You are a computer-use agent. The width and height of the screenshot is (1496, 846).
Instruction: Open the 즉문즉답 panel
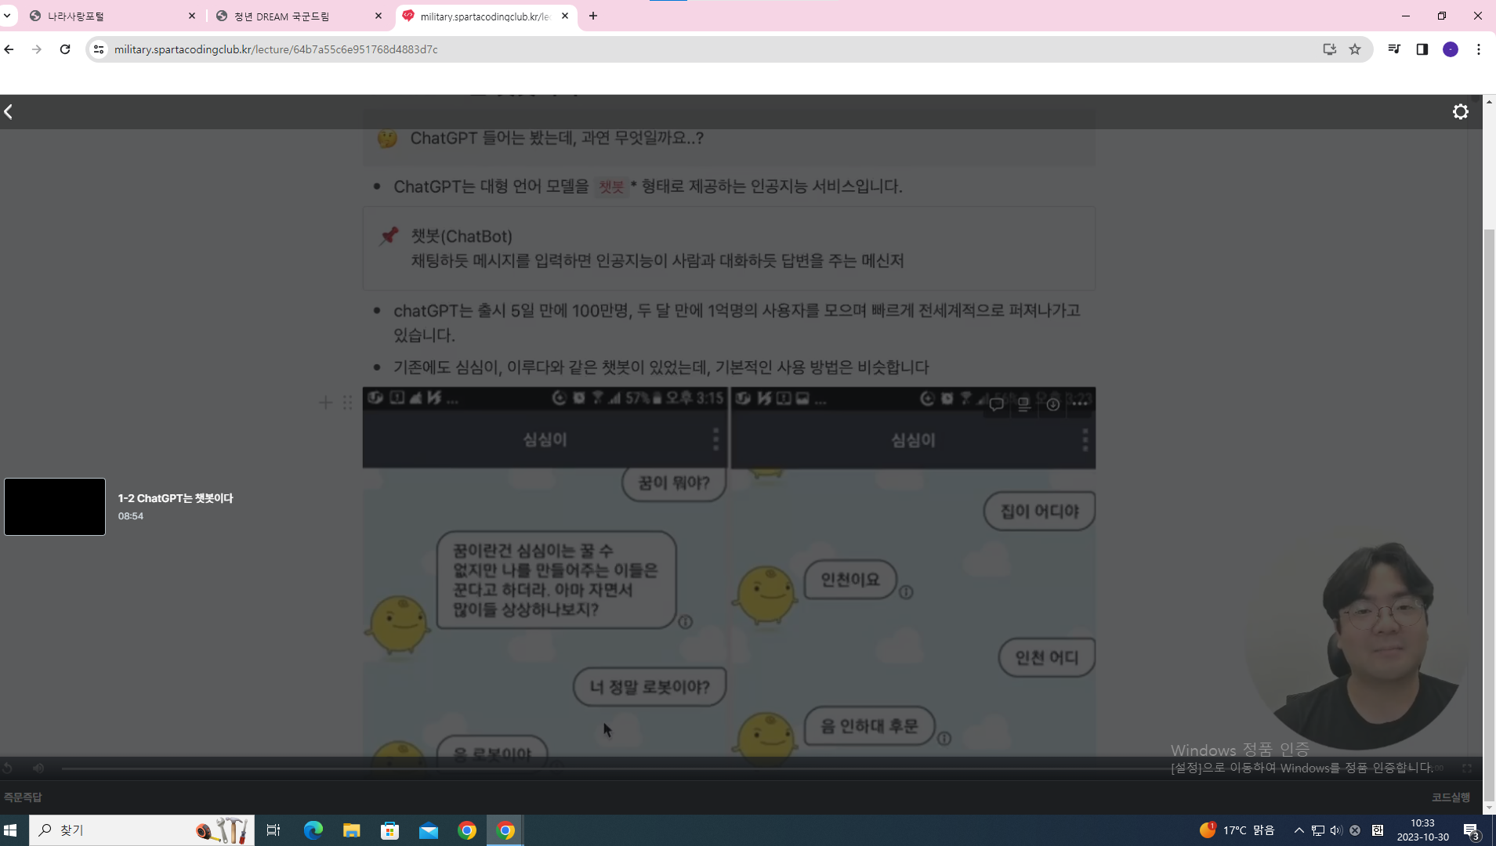tap(23, 797)
